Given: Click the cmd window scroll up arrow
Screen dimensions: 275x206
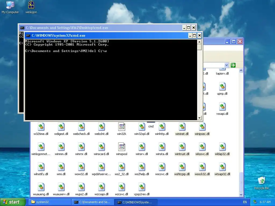Looking at the screenshot, I should pos(199,42).
